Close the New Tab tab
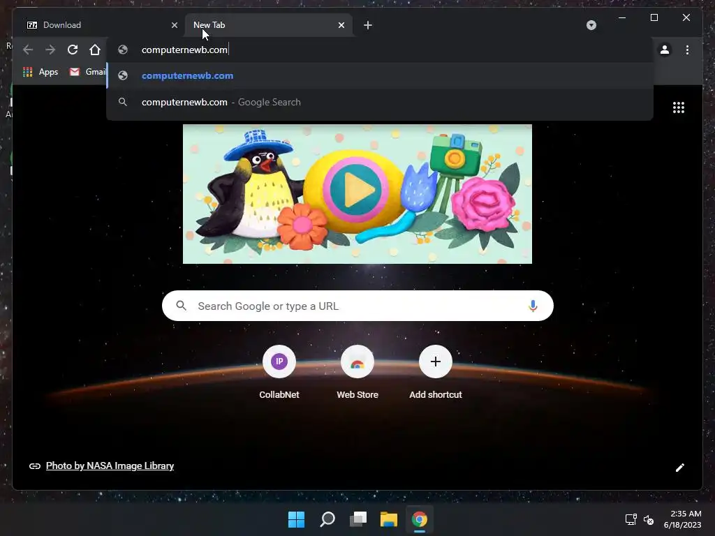Screen dimensions: 715x536 coord(341,26)
